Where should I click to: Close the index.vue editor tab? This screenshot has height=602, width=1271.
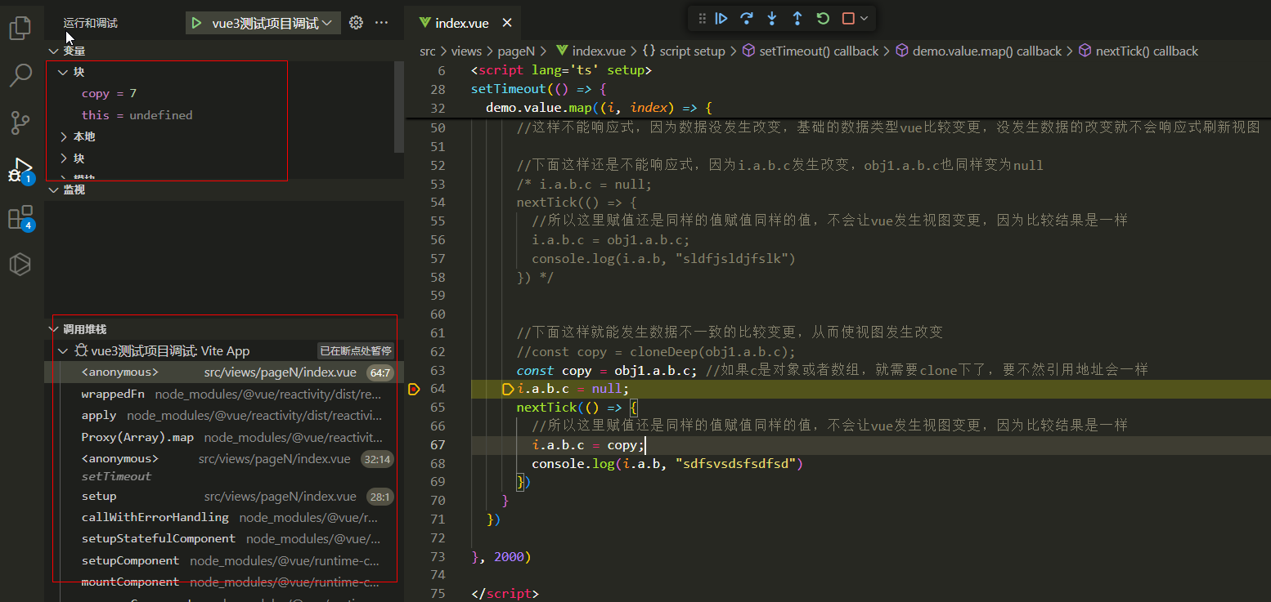coord(507,23)
